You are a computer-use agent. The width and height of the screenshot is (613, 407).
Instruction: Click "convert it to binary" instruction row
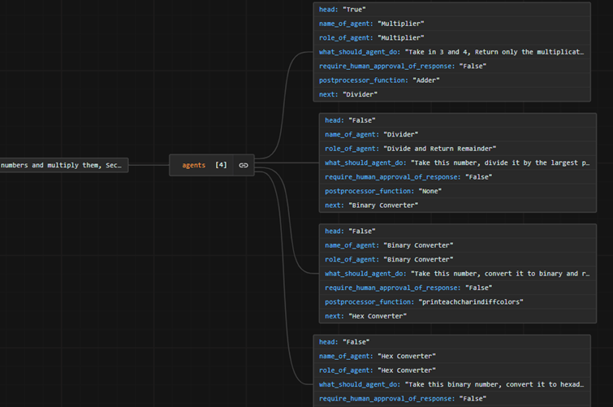click(457, 274)
